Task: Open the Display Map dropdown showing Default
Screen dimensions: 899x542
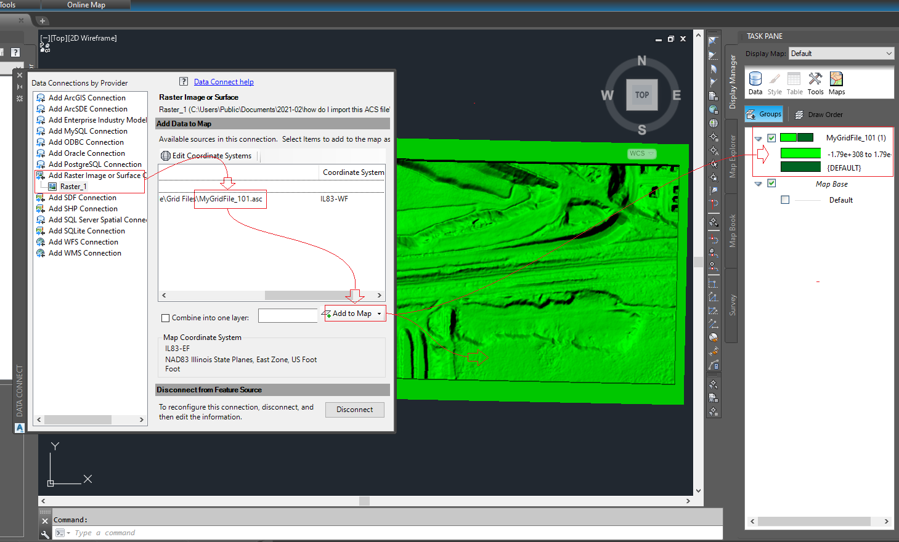Action: 888,53
